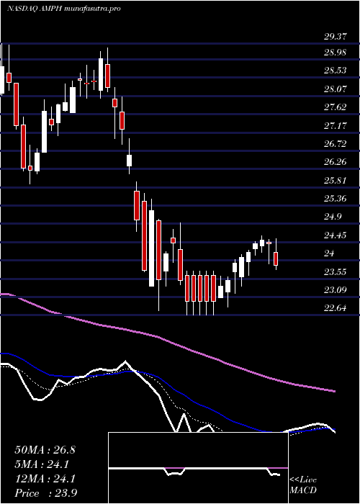Click inside the MACD inset chart box
This screenshot has height=504, width=360.
click(x=198, y=468)
